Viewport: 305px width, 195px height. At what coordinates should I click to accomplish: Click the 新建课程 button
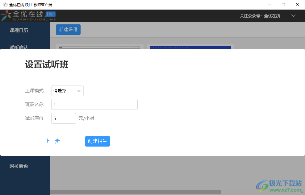68,30
